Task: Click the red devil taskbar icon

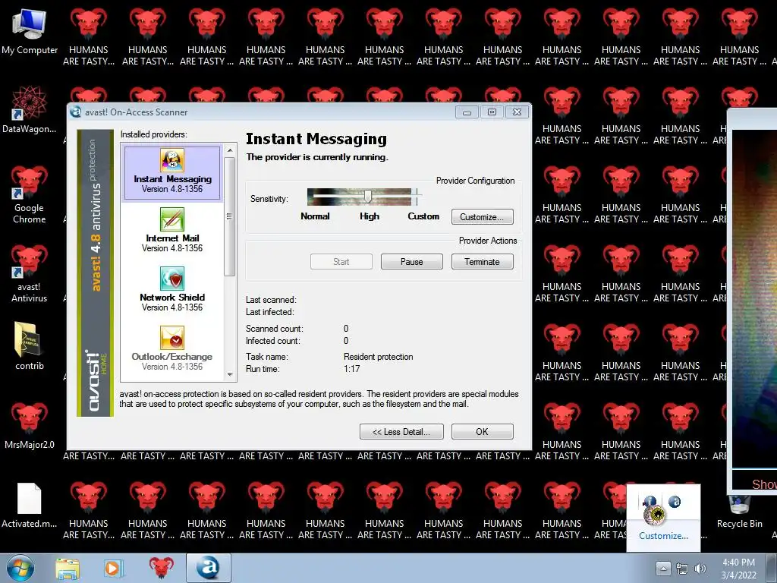Action: click(161, 568)
